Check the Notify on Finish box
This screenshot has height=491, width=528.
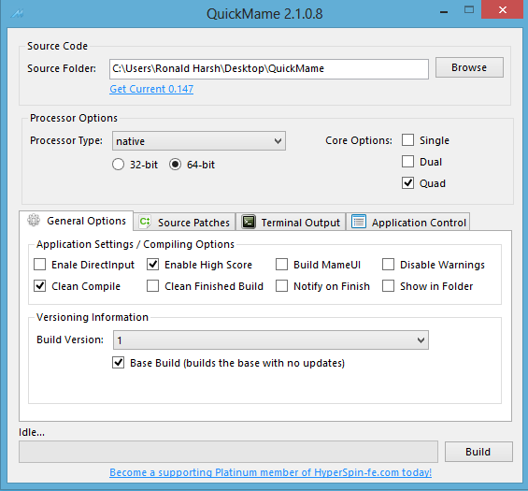coord(281,286)
